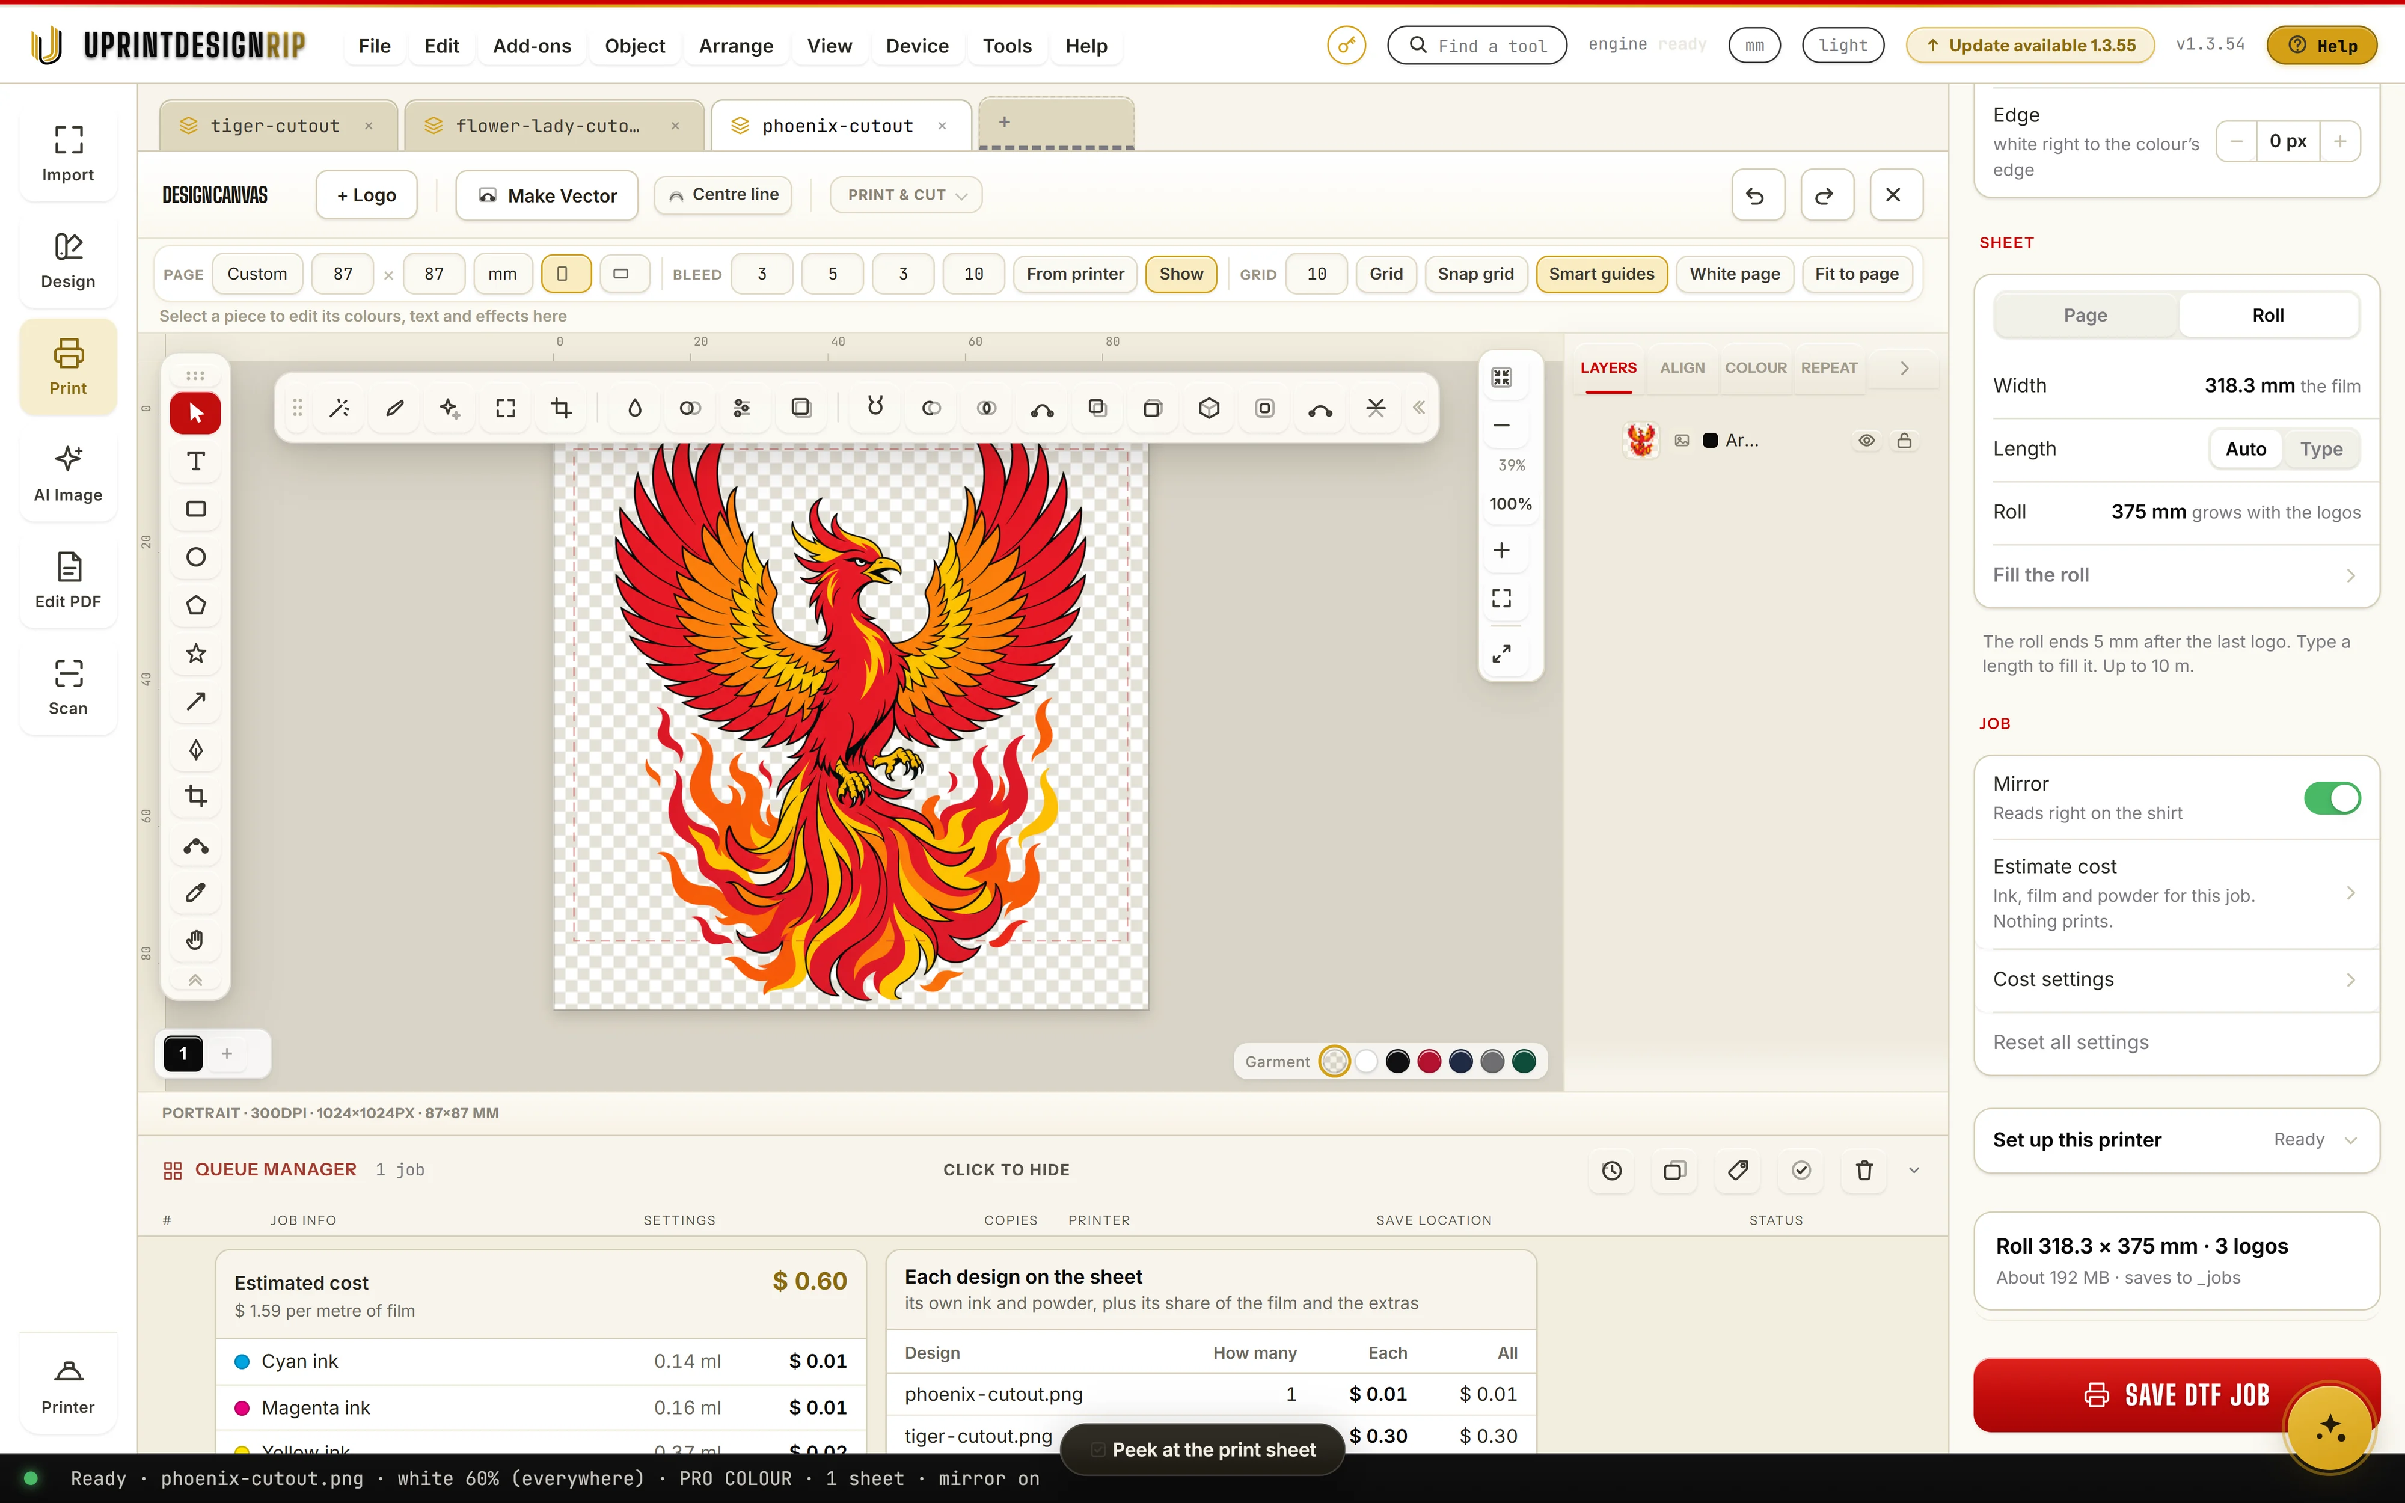Enable Snap grid option
Viewport: 2405px width, 1503px height.
[1475, 274]
